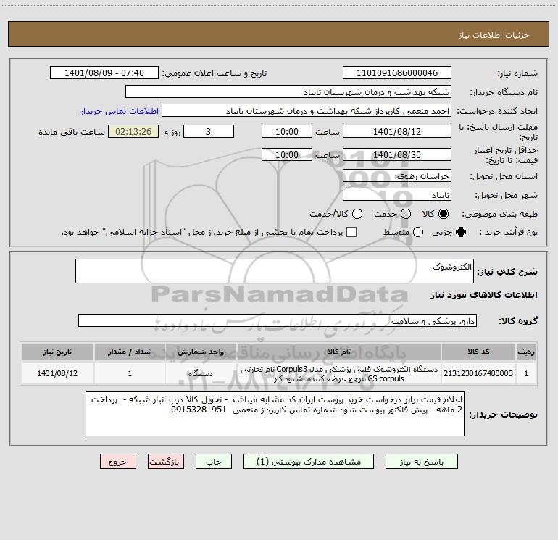This screenshot has height=540, width=558.
Task: Click product code cell 213123016748​0003
Action: click(478, 373)
